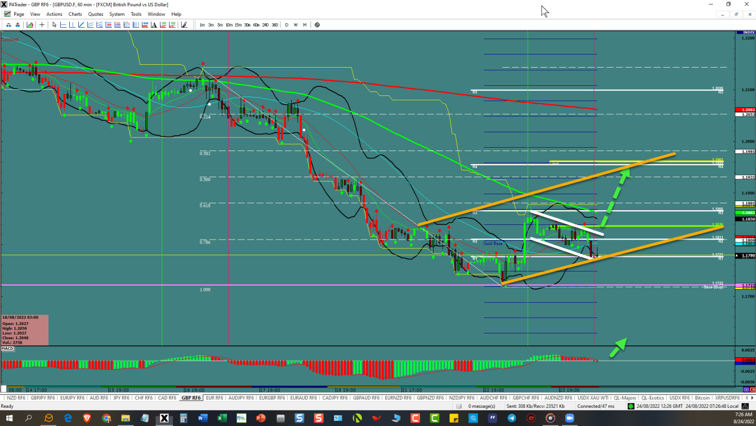This screenshot has width=756, height=426.
Task: Switch to EUR RF6 tab
Action: [215, 398]
